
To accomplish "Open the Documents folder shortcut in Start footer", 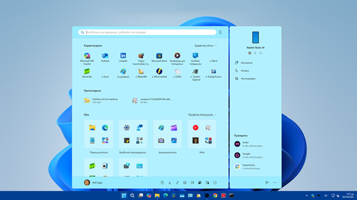I will [x=162, y=183].
